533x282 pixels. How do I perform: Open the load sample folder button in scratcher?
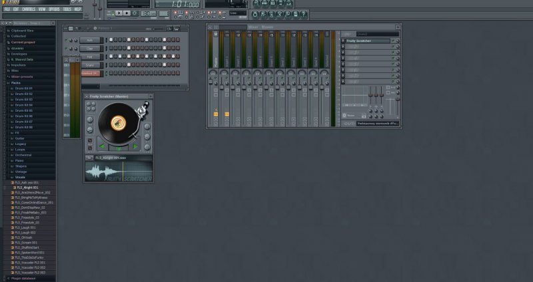coord(91,158)
